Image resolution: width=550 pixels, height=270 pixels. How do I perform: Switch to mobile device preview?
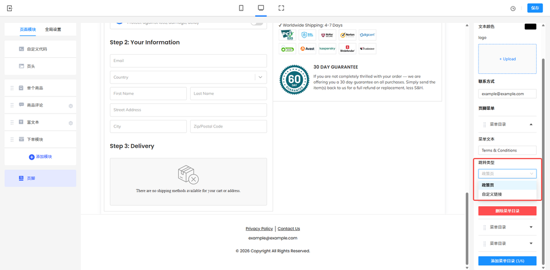coord(241,8)
